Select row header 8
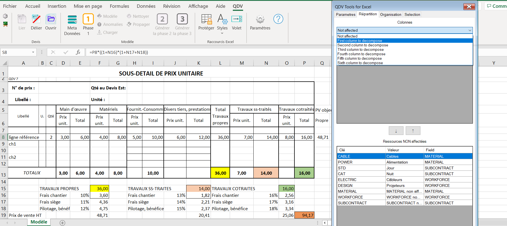Screen dimensions: 507x226 tap(4, 137)
